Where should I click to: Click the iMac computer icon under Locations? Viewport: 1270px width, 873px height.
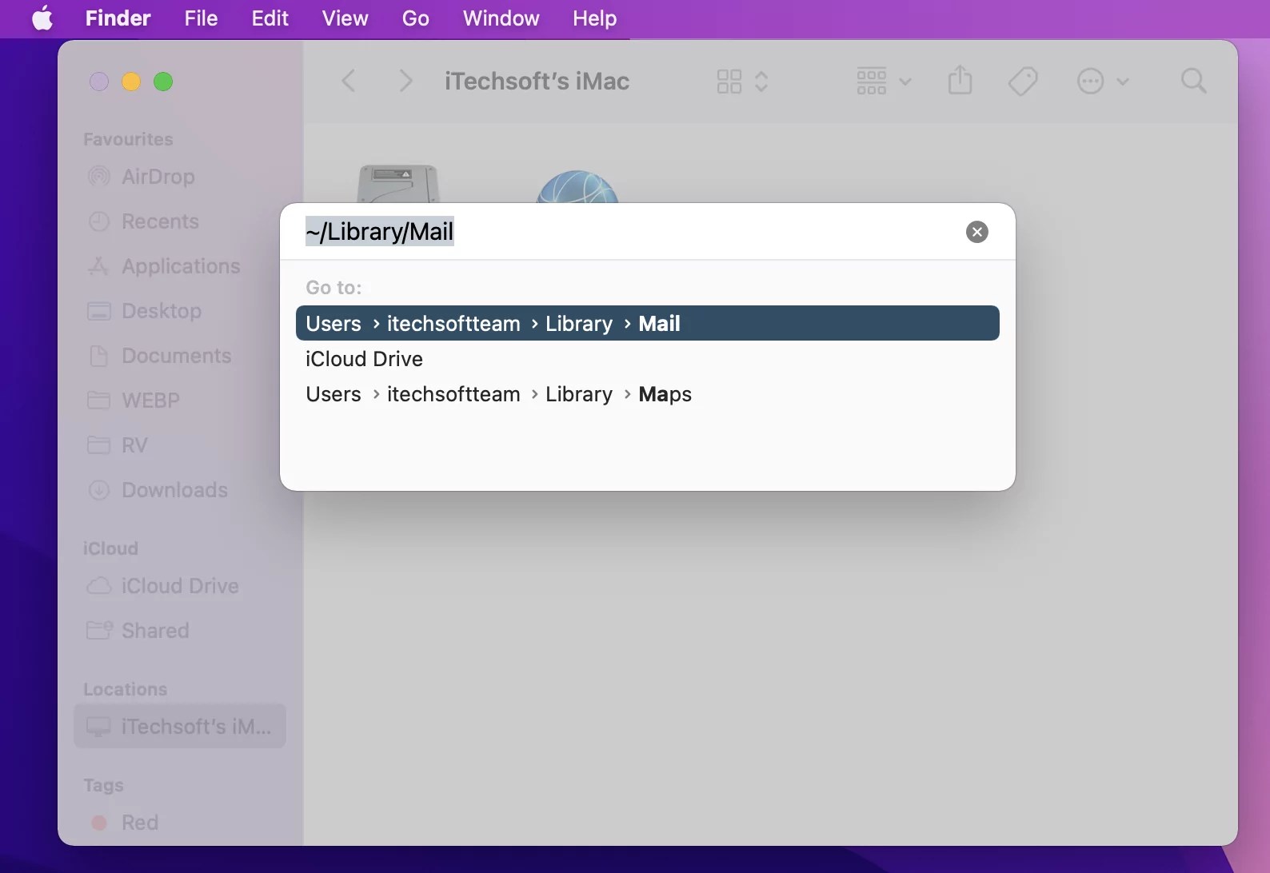point(98,727)
